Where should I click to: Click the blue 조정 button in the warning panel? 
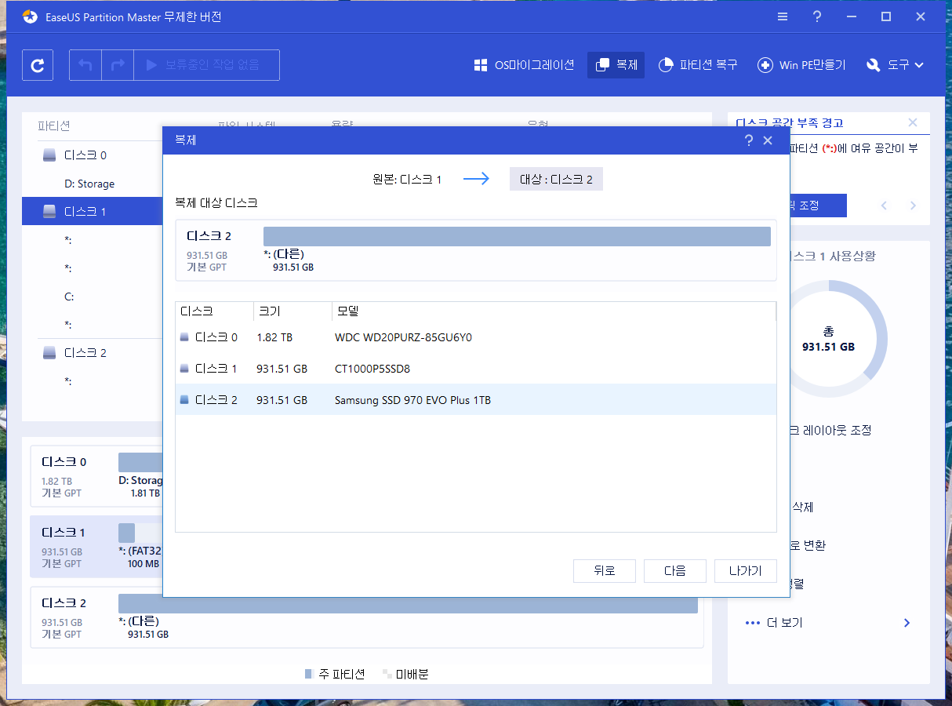(817, 206)
